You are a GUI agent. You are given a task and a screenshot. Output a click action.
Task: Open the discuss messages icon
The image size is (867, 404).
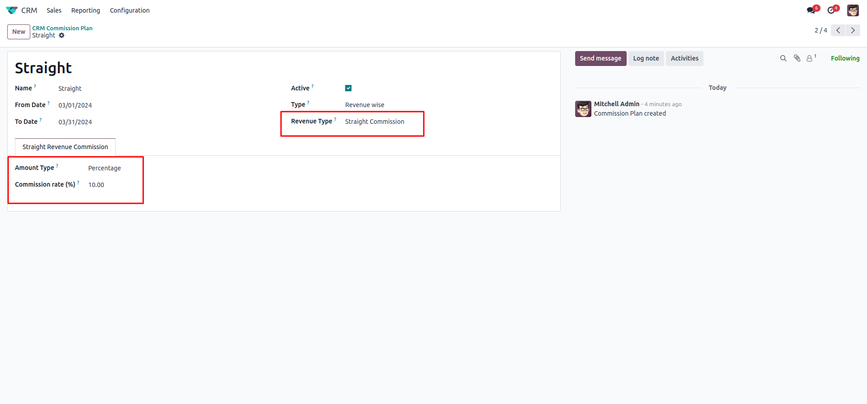point(811,10)
